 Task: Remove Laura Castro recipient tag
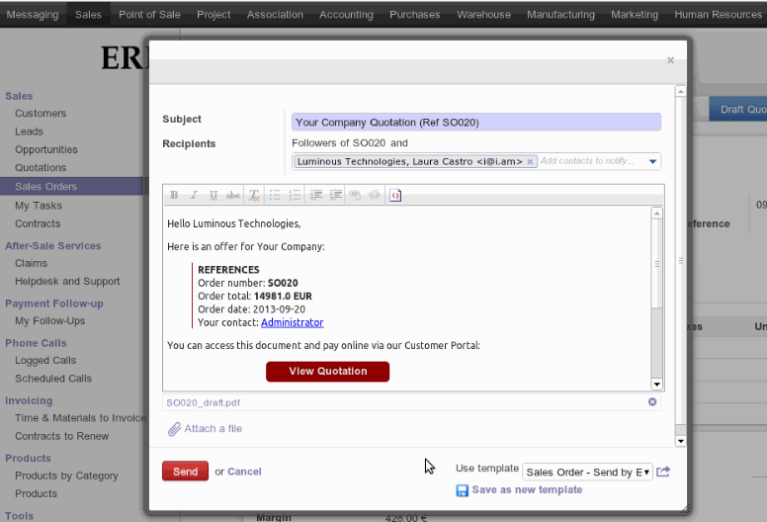[x=530, y=161]
